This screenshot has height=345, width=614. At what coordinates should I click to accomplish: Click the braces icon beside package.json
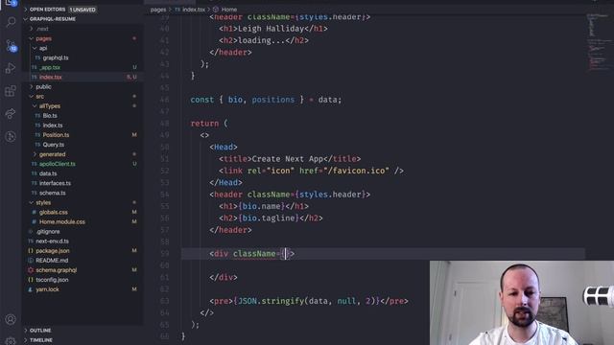click(x=31, y=251)
